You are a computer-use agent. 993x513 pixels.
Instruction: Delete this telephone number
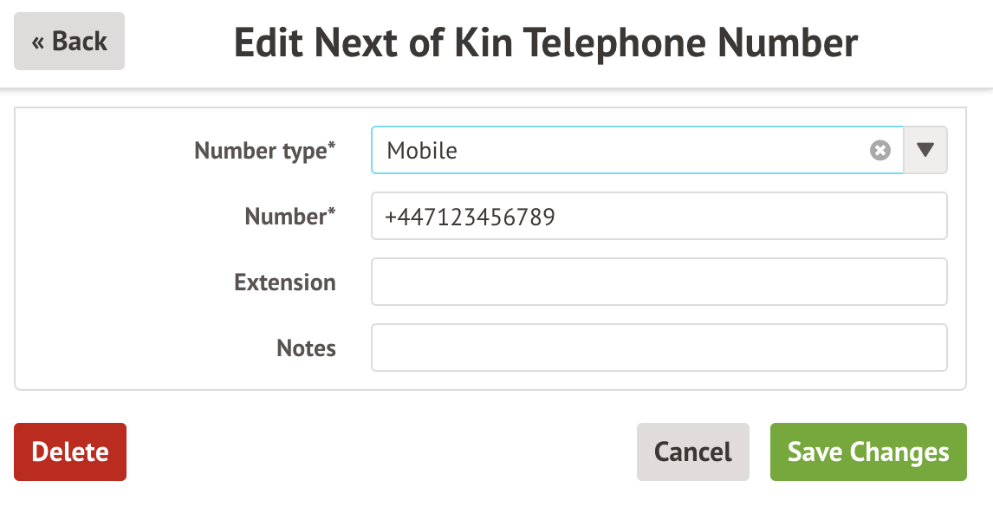pos(70,451)
